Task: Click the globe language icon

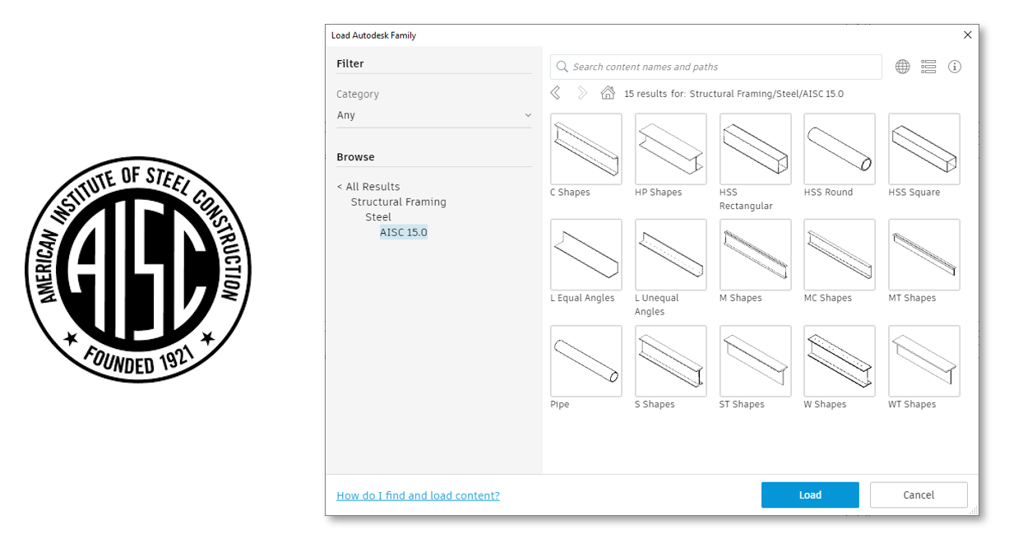Action: coord(902,67)
